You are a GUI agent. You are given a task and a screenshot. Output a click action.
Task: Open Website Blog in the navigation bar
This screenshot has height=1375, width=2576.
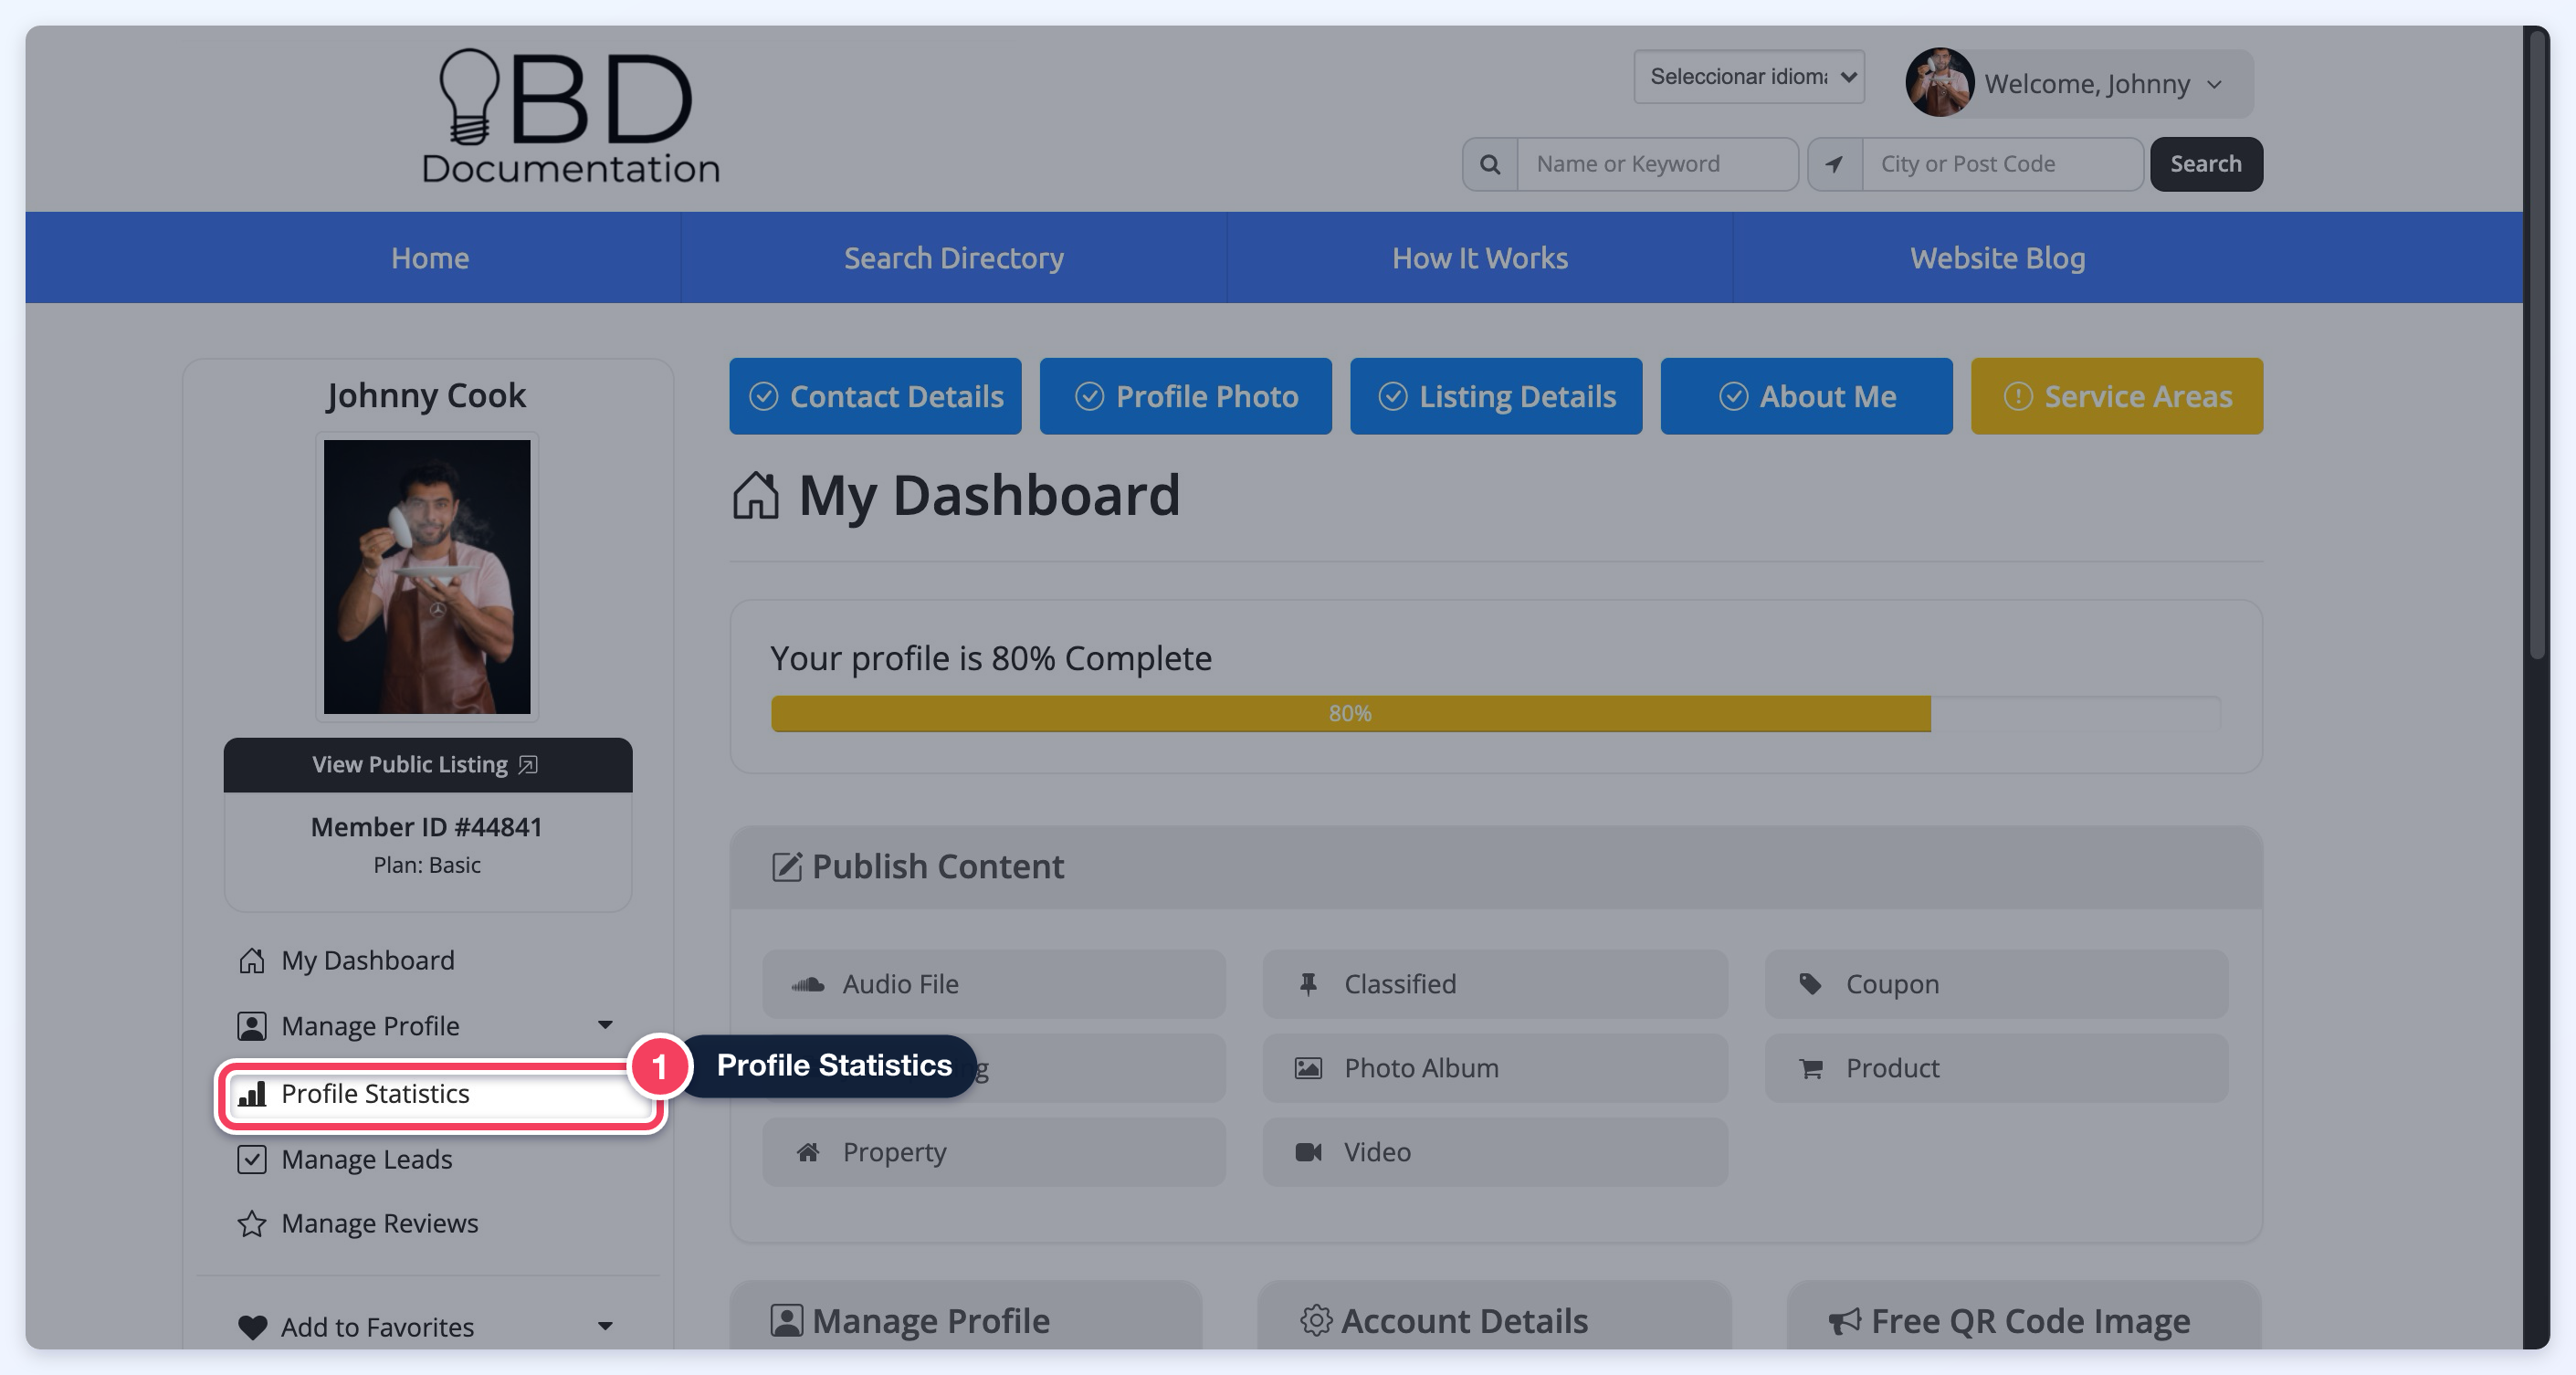1998,258
